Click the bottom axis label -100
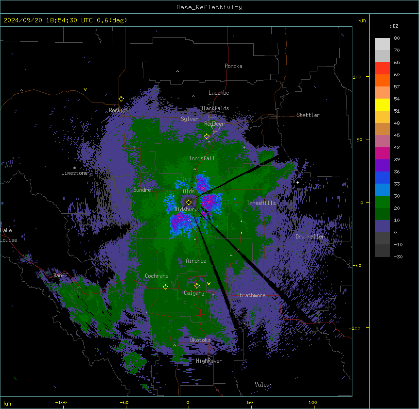 click(61, 402)
